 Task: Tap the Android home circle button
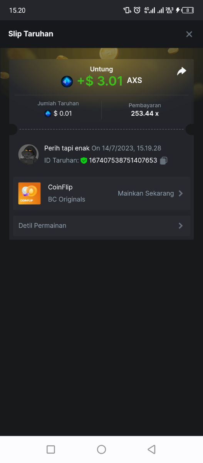pyautogui.click(x=101, y=449)
